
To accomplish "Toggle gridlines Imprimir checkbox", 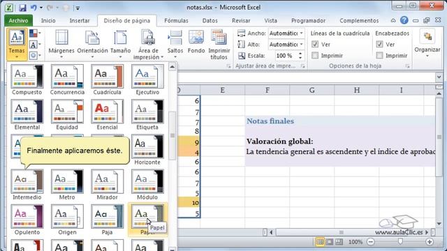I will click(x=315, y=55).
